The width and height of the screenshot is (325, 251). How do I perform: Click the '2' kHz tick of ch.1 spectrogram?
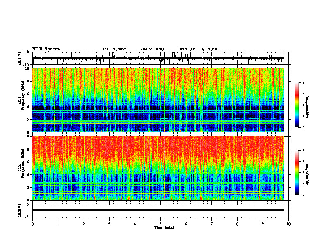28,119
